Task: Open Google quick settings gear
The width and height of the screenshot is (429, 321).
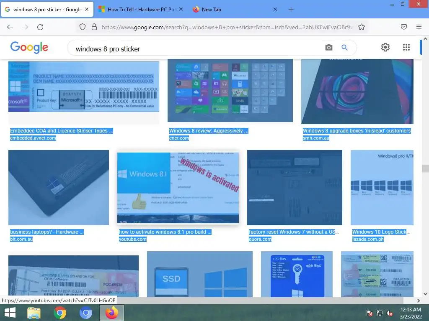Action: 385,47
